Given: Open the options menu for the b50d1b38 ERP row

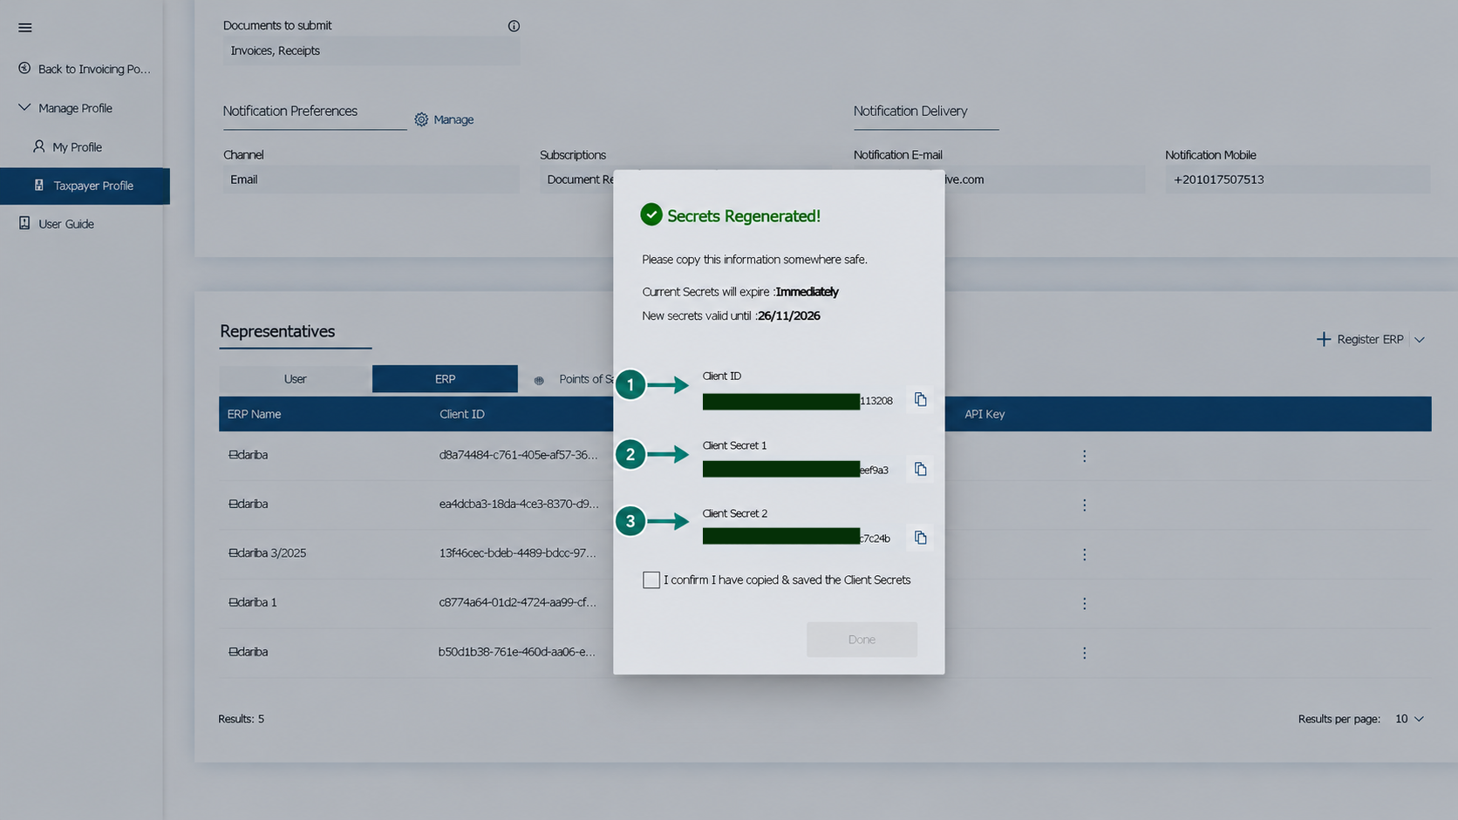Looking at the screenshot, I should 1084,653.
